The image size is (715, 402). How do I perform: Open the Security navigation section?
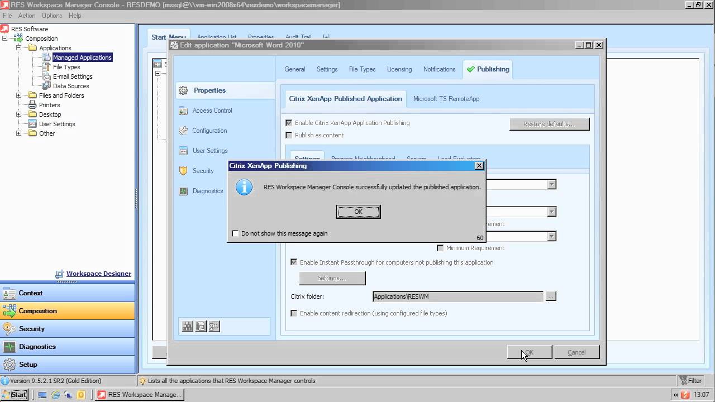(68, 329)
